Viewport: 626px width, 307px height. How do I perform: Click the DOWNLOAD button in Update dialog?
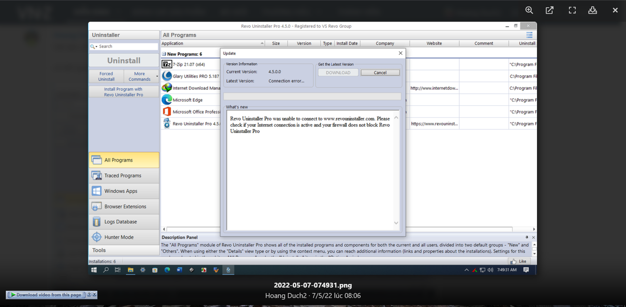338,73
